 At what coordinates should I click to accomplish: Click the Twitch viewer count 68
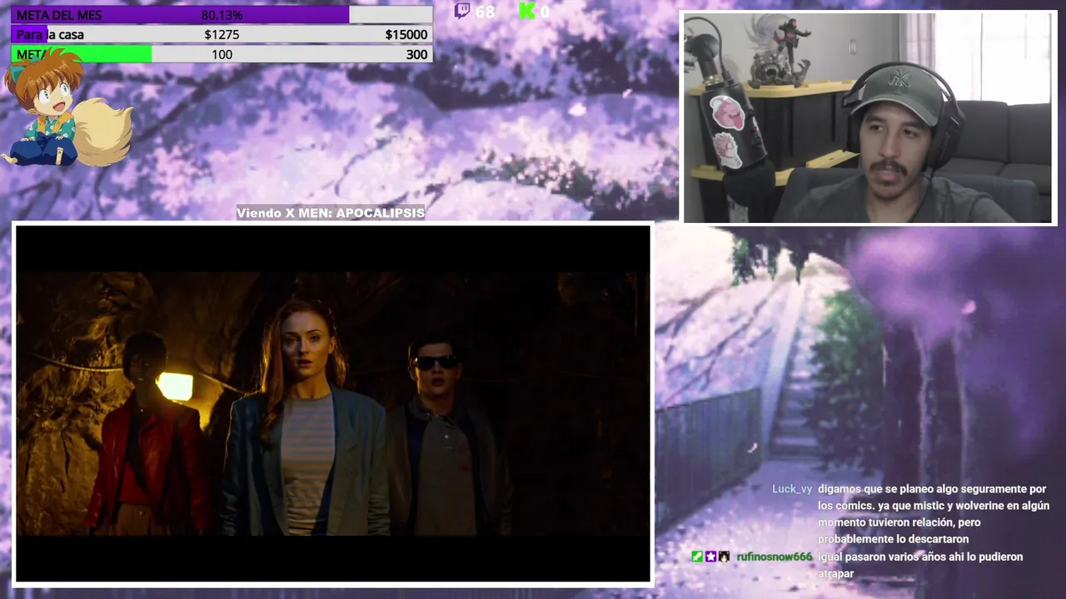pos(485,12)
